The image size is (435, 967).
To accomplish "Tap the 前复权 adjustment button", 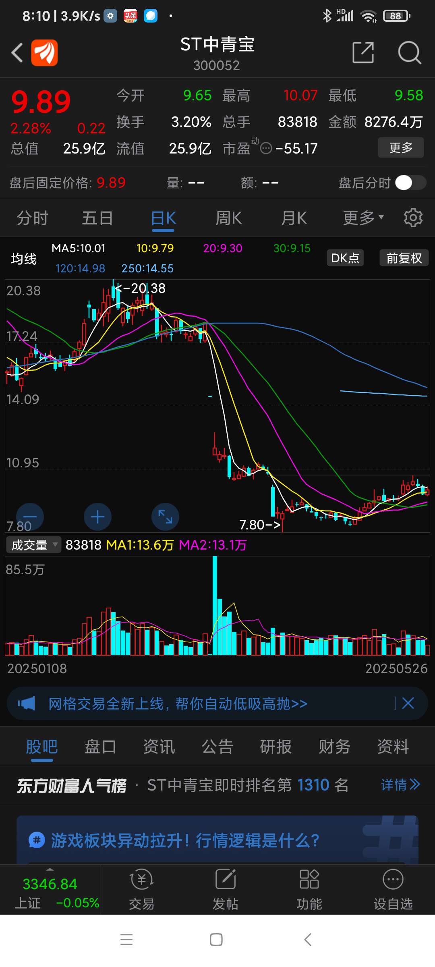I will (x=404, y=258).
